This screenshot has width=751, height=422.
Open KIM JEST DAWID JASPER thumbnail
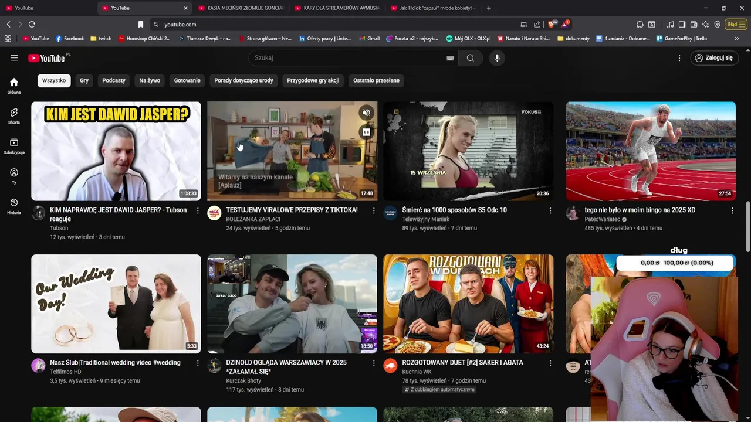click(116, 151)
